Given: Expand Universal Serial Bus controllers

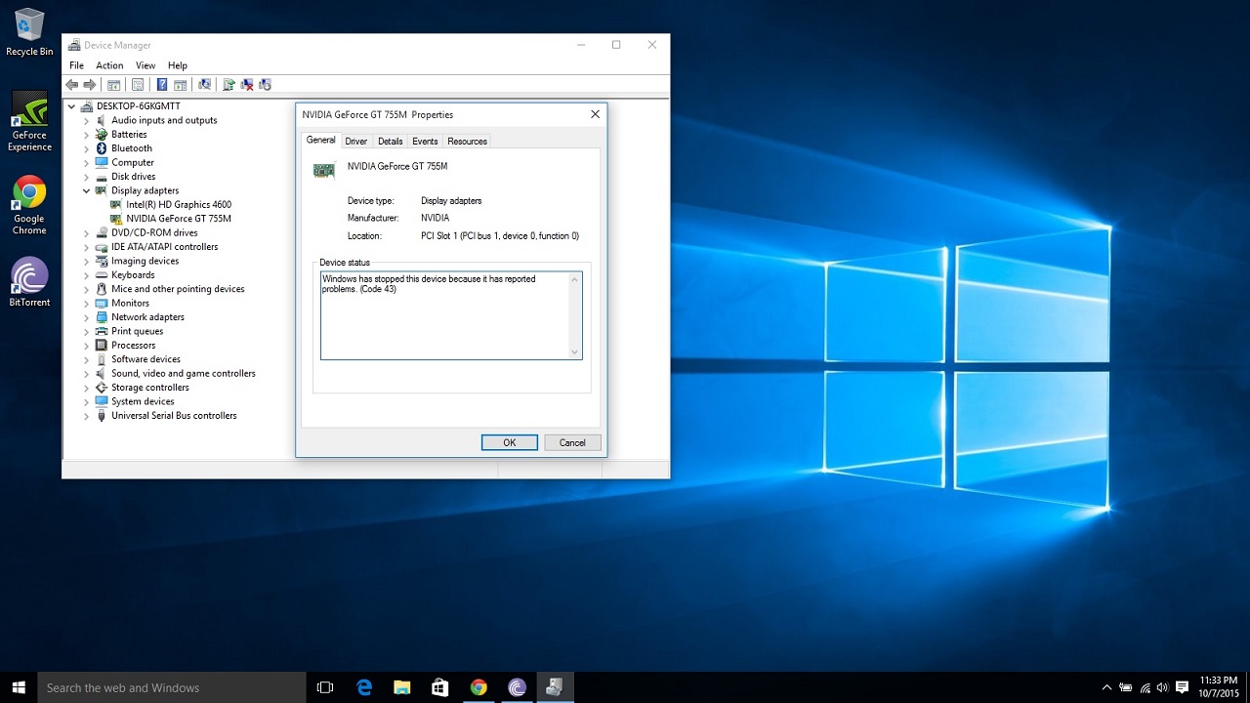Looking at the screenshot, I should coord(86,416).
